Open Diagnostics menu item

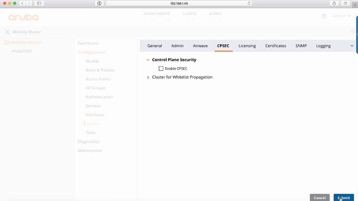88,141
